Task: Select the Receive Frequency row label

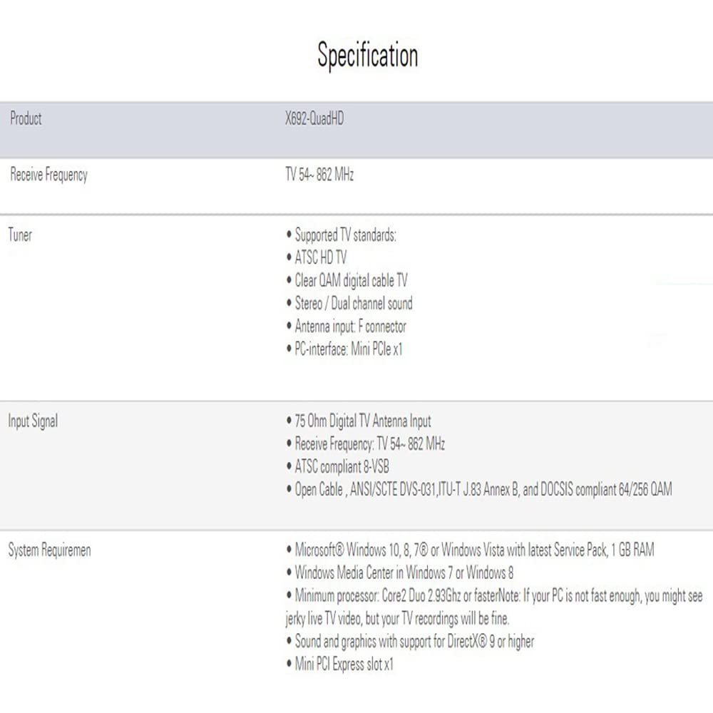Action: 48,175
